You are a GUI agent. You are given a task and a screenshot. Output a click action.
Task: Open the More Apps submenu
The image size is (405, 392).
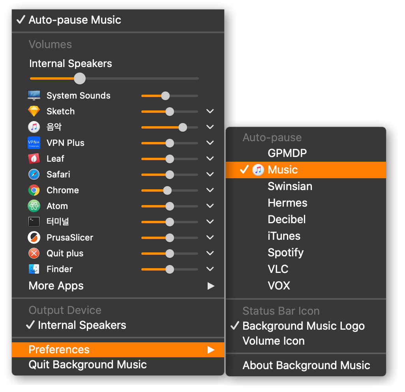[118, 286]
